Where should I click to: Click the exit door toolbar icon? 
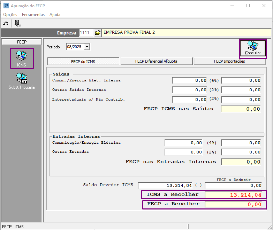[x=17, y=23]
